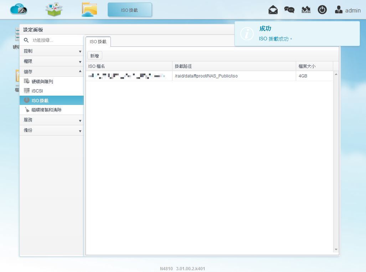
Task: Open the App Center box icon
Action: pyautogui.click(x=54, y=10)
